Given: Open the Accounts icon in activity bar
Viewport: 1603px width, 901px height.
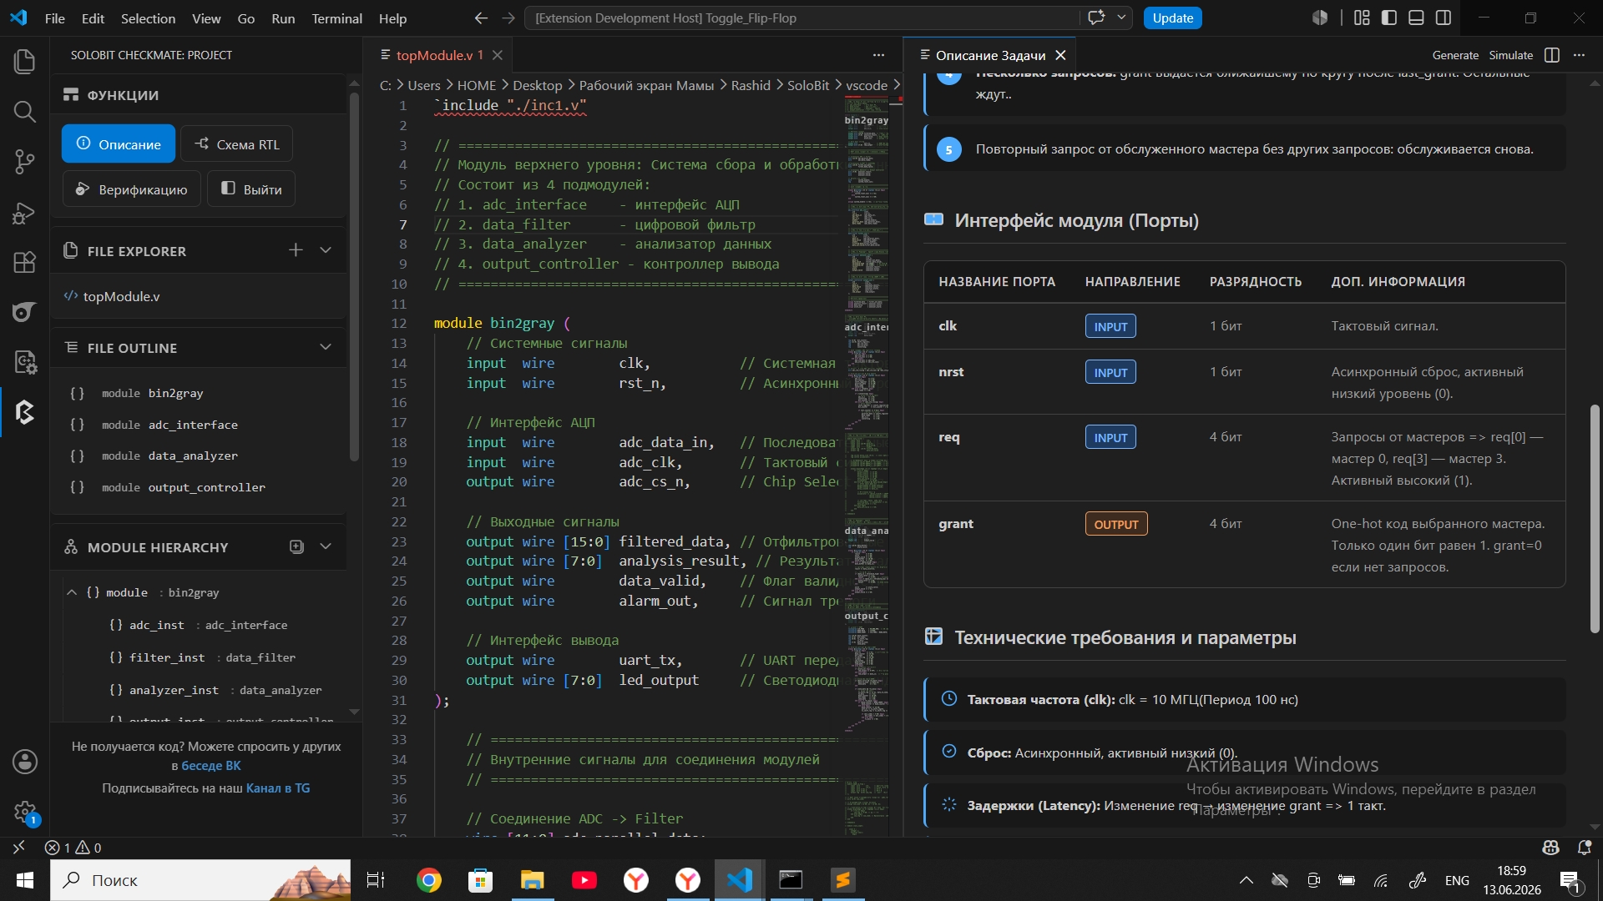Looking at the screenshot, I should 24,761.
